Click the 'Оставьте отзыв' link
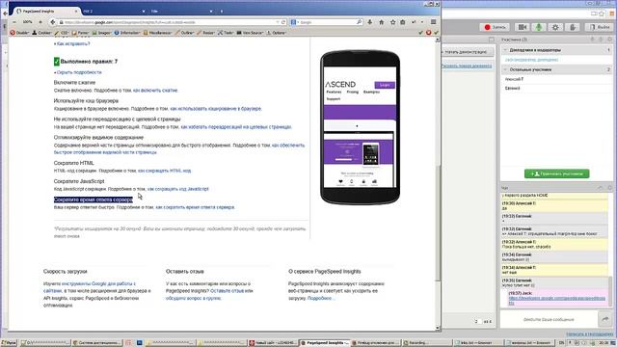 point(228,291)
